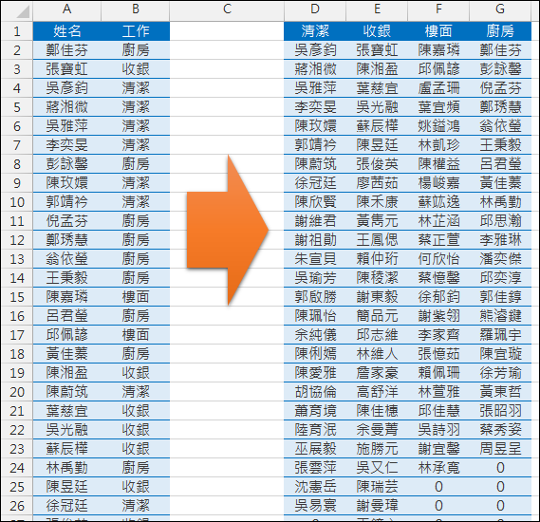
Task: Select cell 徐冠廷 in column A
Action: (x=67, y=506)
